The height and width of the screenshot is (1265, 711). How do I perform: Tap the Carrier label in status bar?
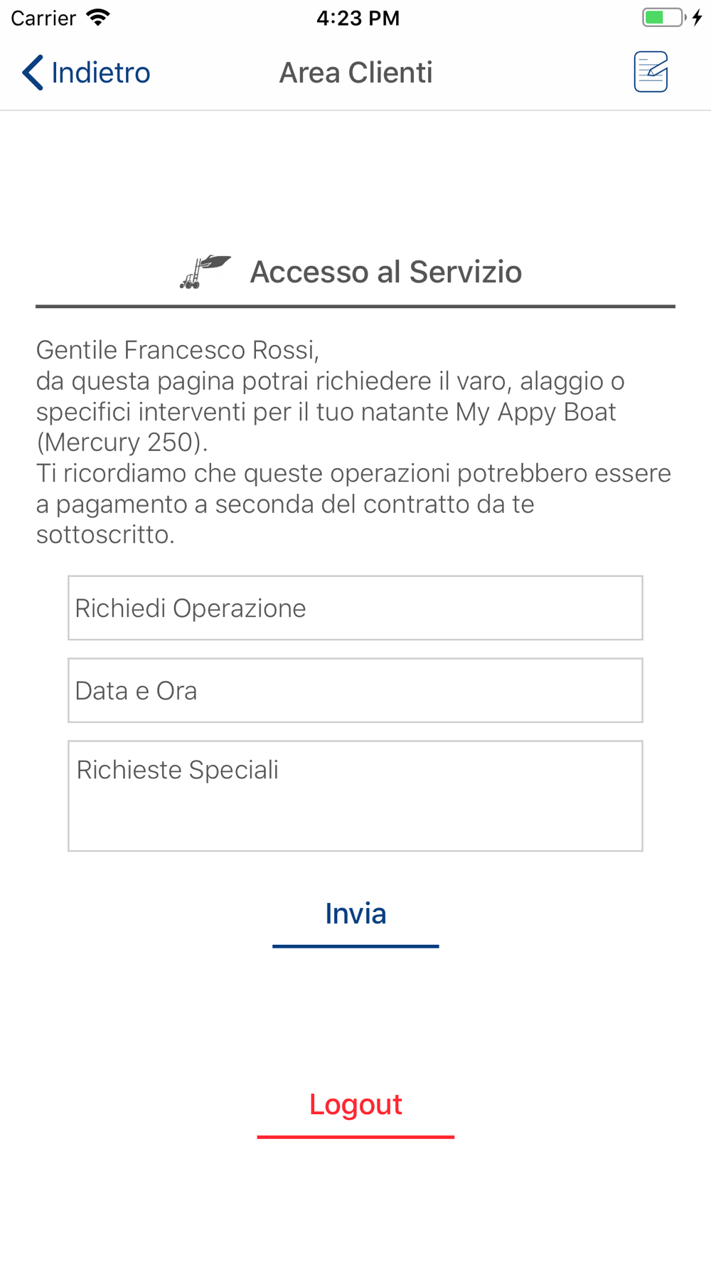pos(43,18)
